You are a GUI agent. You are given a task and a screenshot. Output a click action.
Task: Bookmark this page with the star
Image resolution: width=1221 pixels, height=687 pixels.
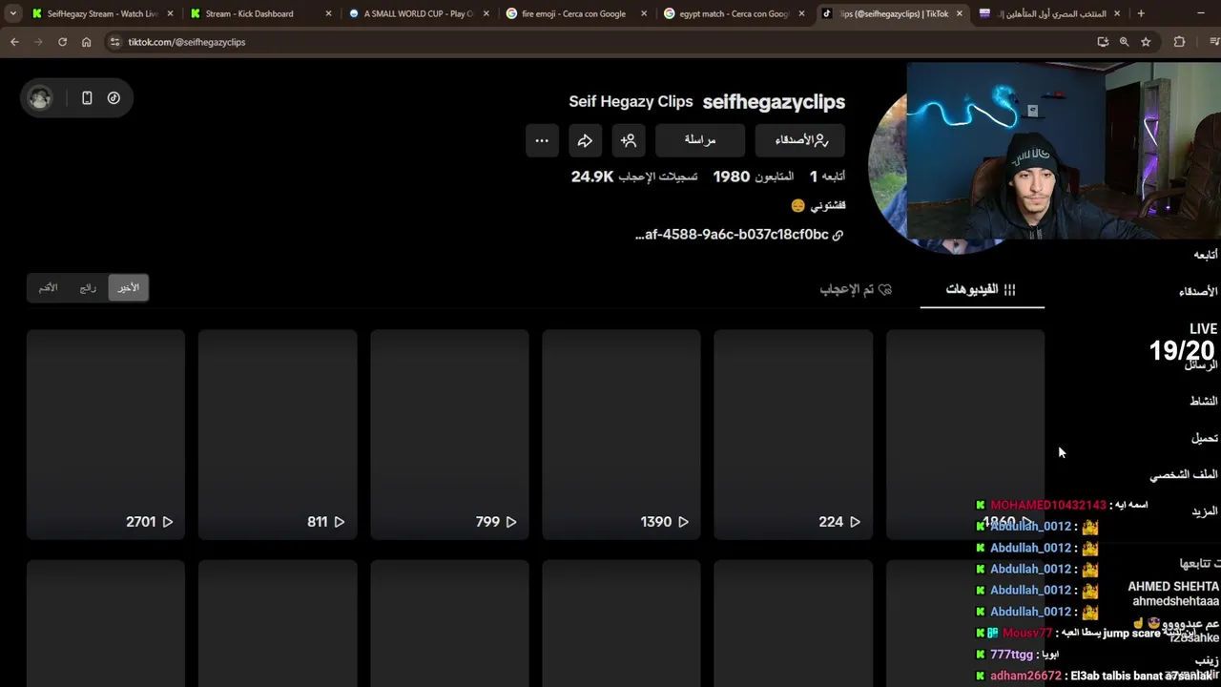1146,42
